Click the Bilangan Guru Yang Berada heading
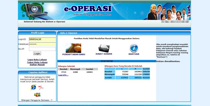210x106 pixels. pos(123,66)
